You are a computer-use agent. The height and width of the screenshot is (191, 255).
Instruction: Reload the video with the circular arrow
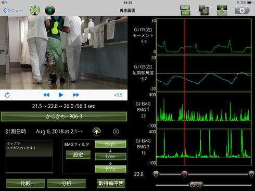click(x=7, y=95)
